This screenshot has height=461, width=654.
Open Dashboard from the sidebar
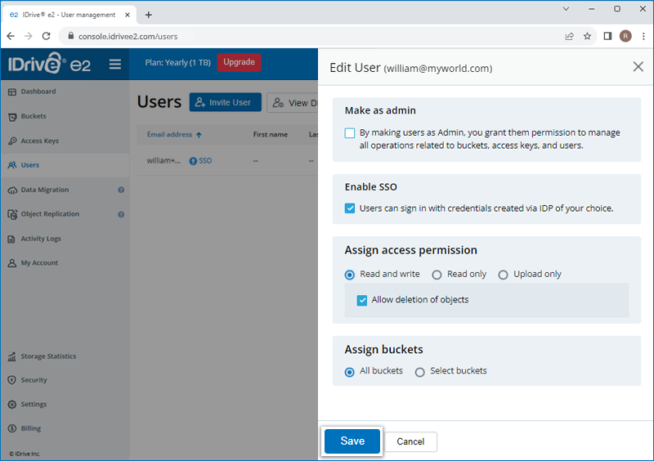click(38, 92)
